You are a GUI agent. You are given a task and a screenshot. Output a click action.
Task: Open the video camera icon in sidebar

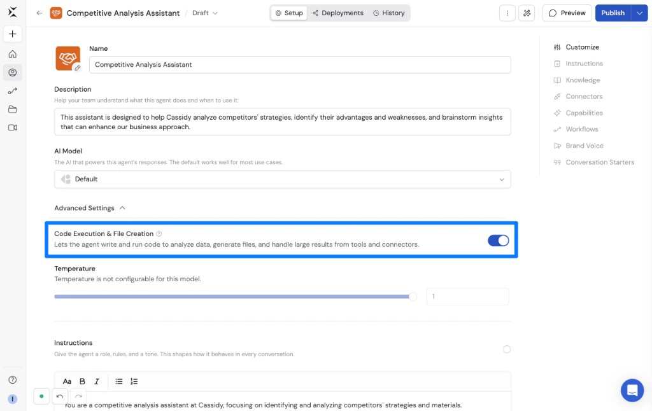click(13, 128)
